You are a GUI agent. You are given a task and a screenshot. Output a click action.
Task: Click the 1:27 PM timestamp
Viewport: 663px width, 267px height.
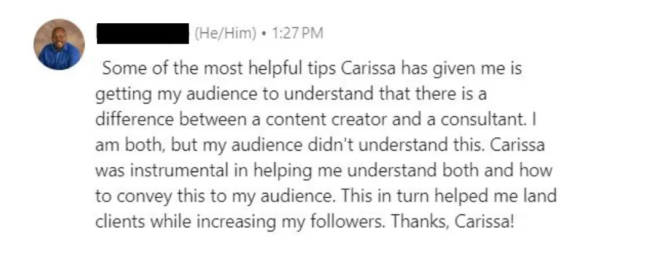coord(298,33)
